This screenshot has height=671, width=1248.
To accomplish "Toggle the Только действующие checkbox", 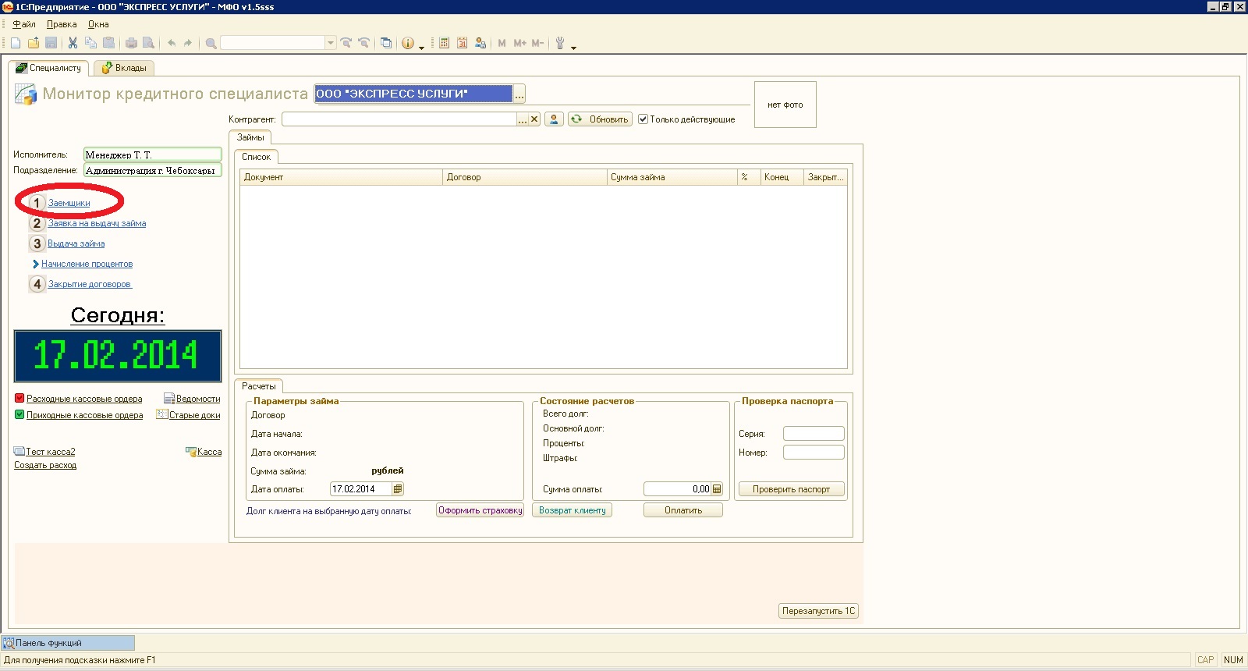I will point(643,119).
